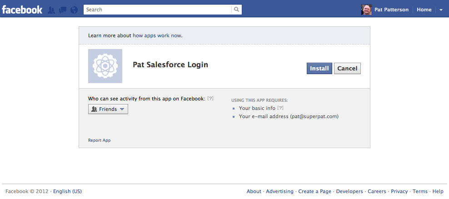Image resolution: width=449 pixels, height=199 pixels.
Task: Click Pat Patterson profile picture
Action: click(367, 10)
